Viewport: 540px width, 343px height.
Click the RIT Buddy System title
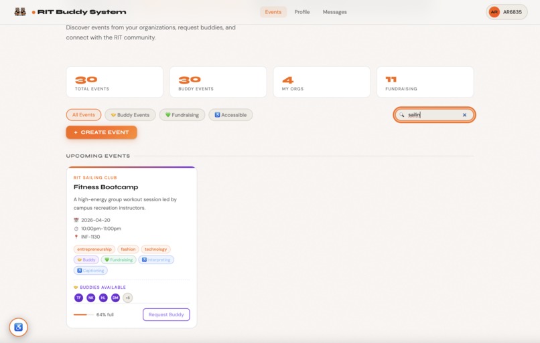pyautogui.click(x=82, y=12)
